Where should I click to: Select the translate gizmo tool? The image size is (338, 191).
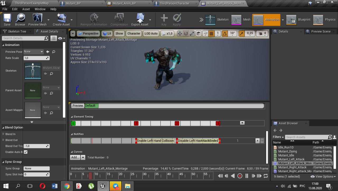click(x=180, y=34)
